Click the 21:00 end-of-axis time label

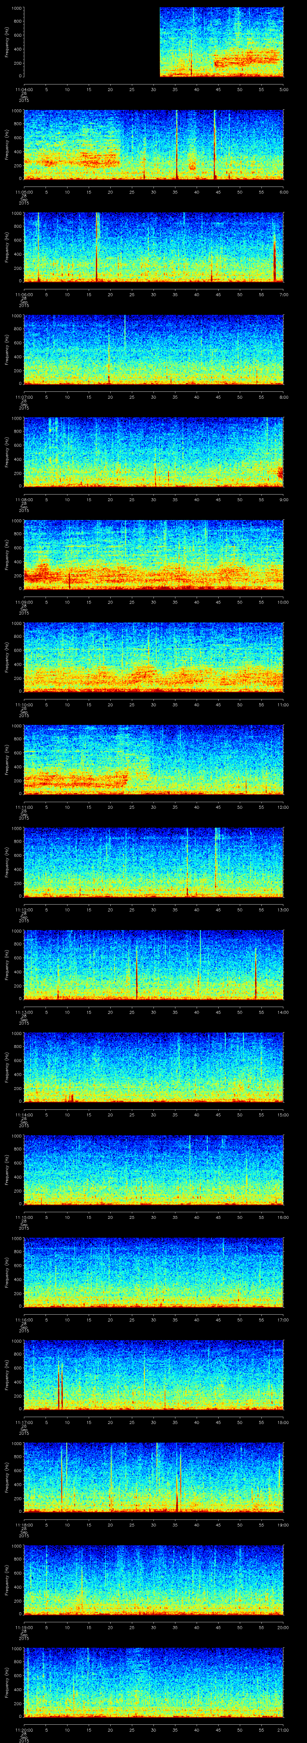coord(283,1729)
